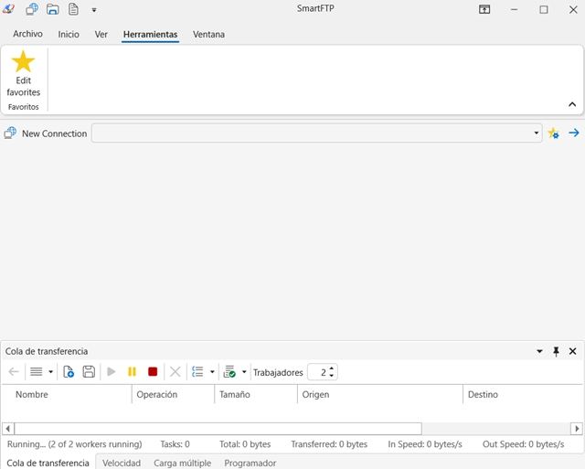Open the Archivo menu

(27, 34)
